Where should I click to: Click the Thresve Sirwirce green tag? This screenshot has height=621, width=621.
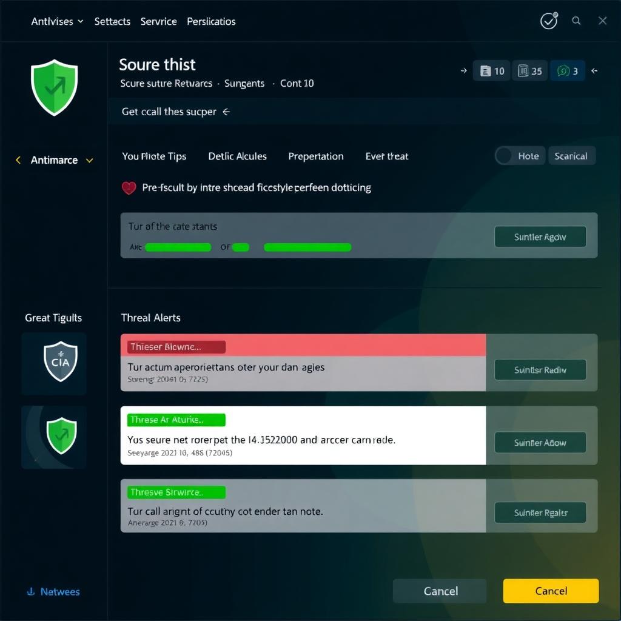[176, 492]
